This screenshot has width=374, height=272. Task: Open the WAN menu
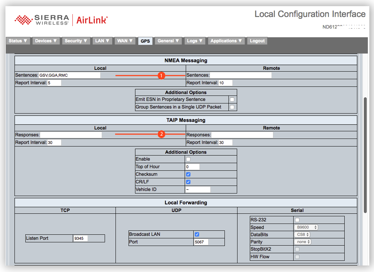pos(125,41)
